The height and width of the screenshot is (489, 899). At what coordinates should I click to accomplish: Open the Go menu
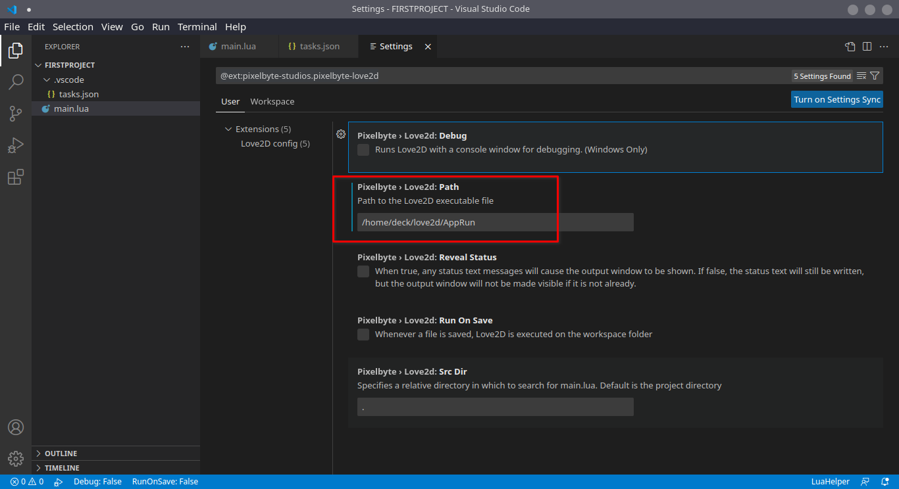[138, 27]
